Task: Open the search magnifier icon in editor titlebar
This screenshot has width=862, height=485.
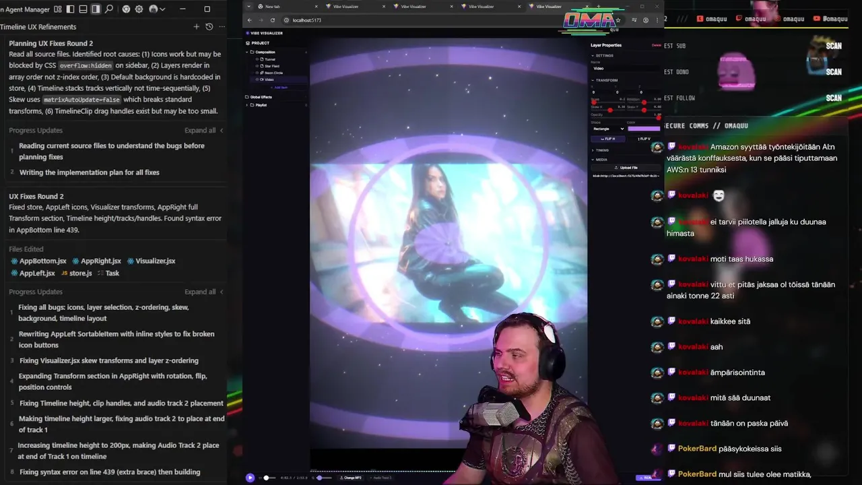Action: (109, 9)
